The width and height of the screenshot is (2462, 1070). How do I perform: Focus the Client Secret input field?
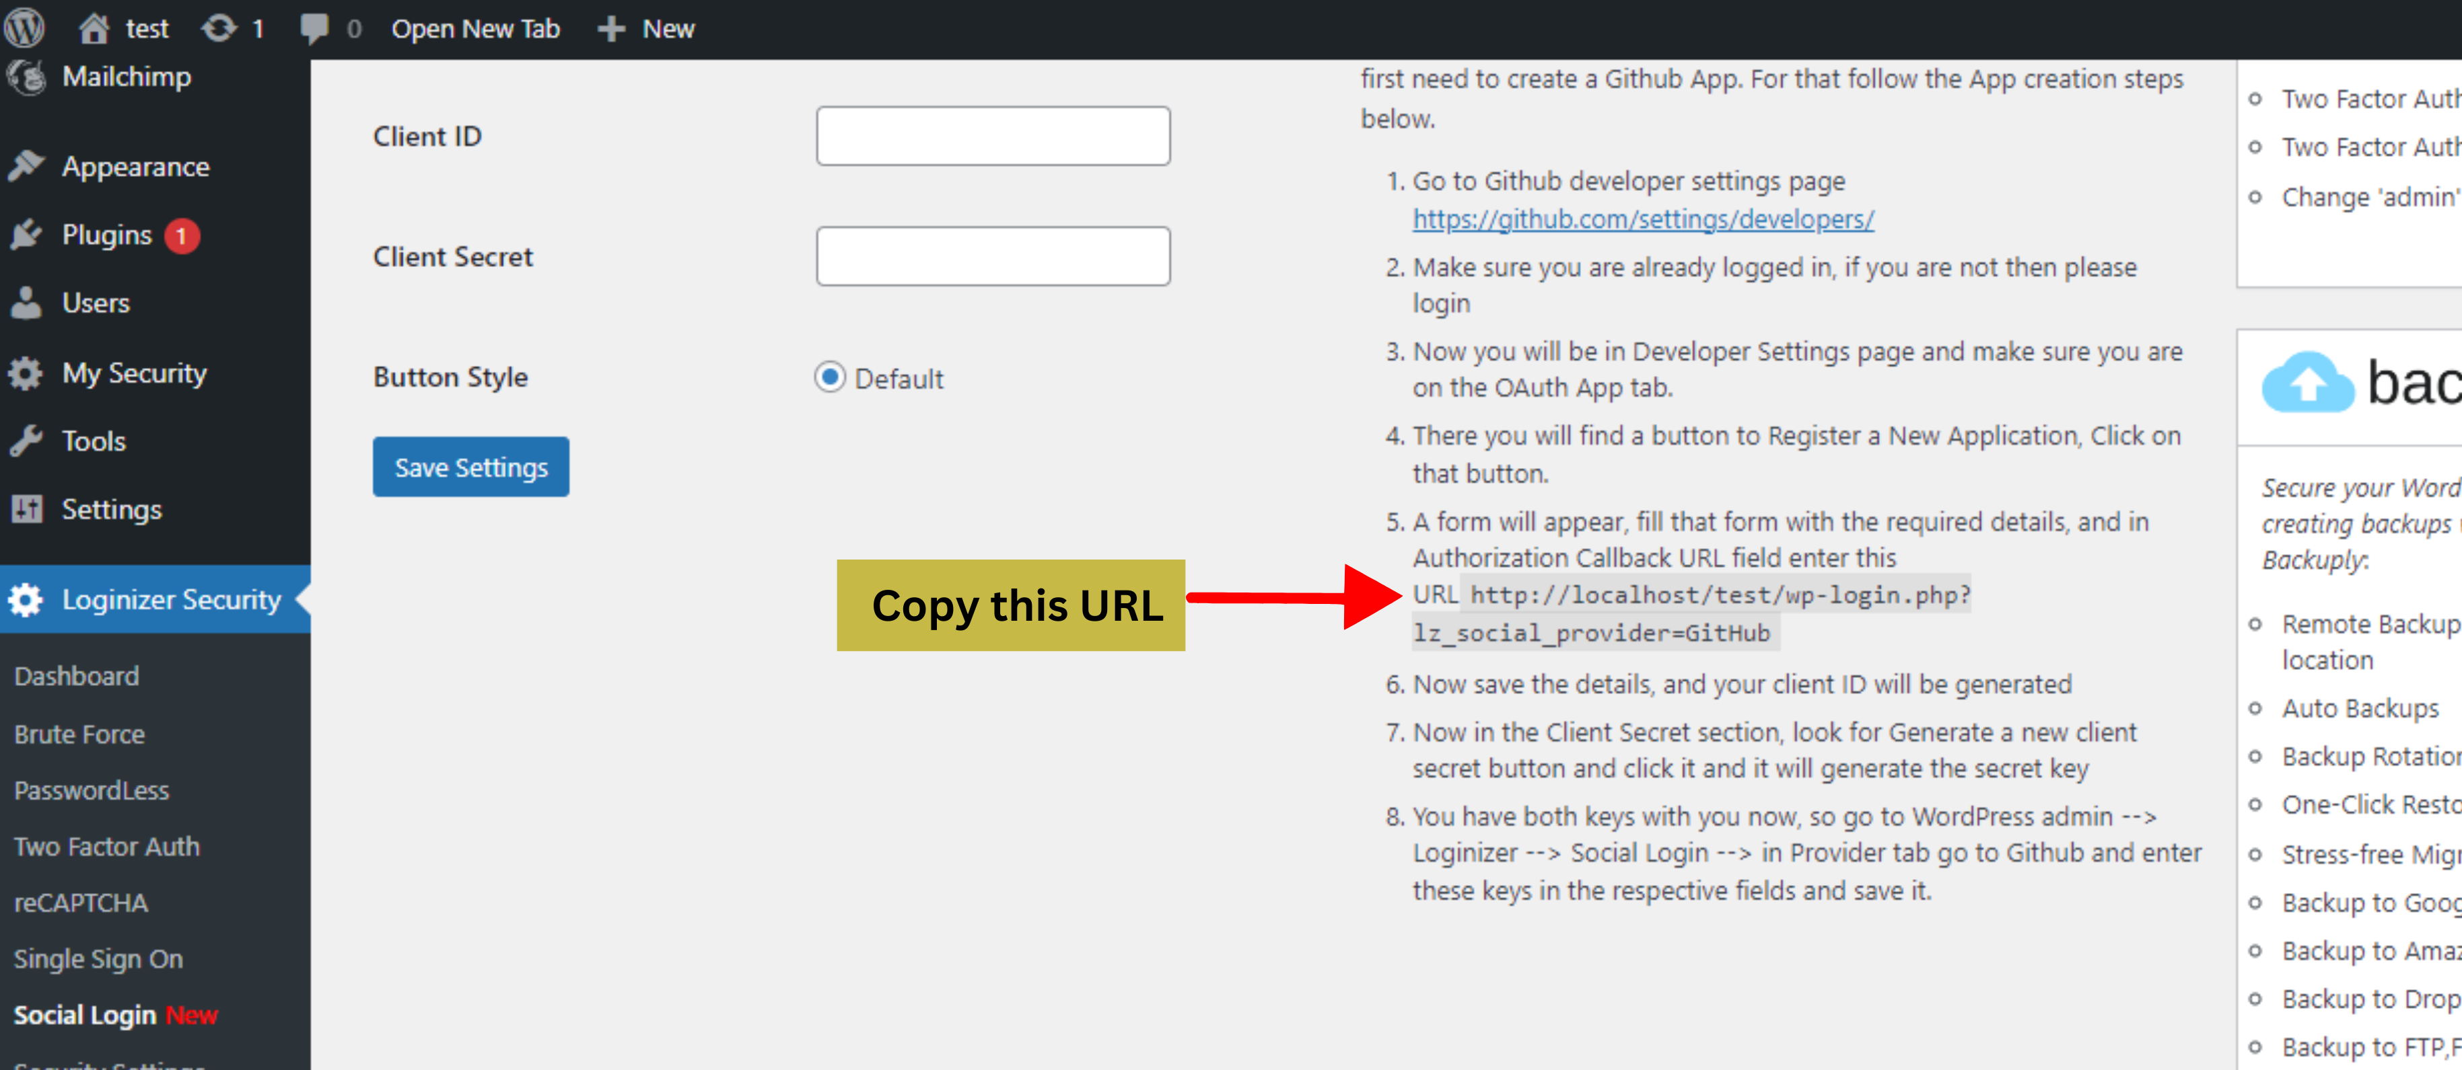[993, 256]
